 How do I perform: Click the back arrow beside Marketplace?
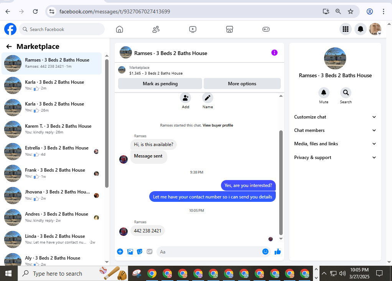9,47
